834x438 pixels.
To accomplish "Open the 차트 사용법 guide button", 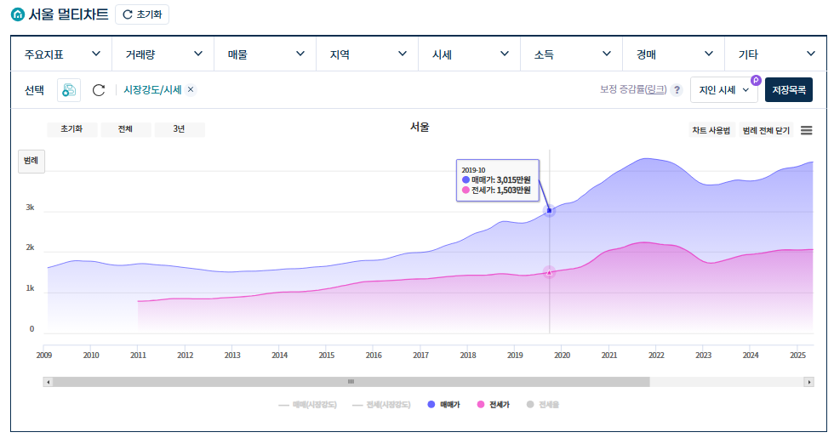I will [711, 130].
